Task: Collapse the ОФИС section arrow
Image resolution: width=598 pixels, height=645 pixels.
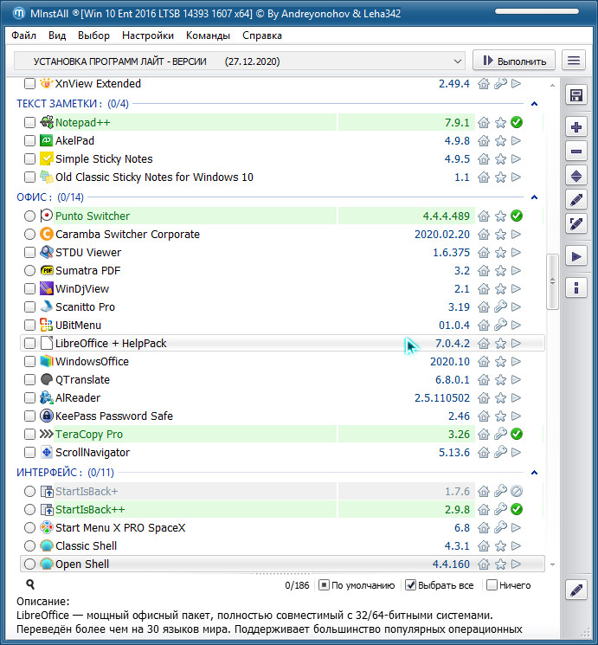Action: [534, 197]
